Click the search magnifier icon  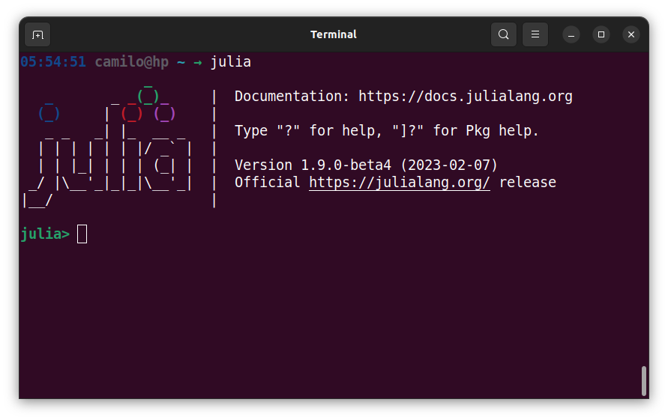[504, 34]
